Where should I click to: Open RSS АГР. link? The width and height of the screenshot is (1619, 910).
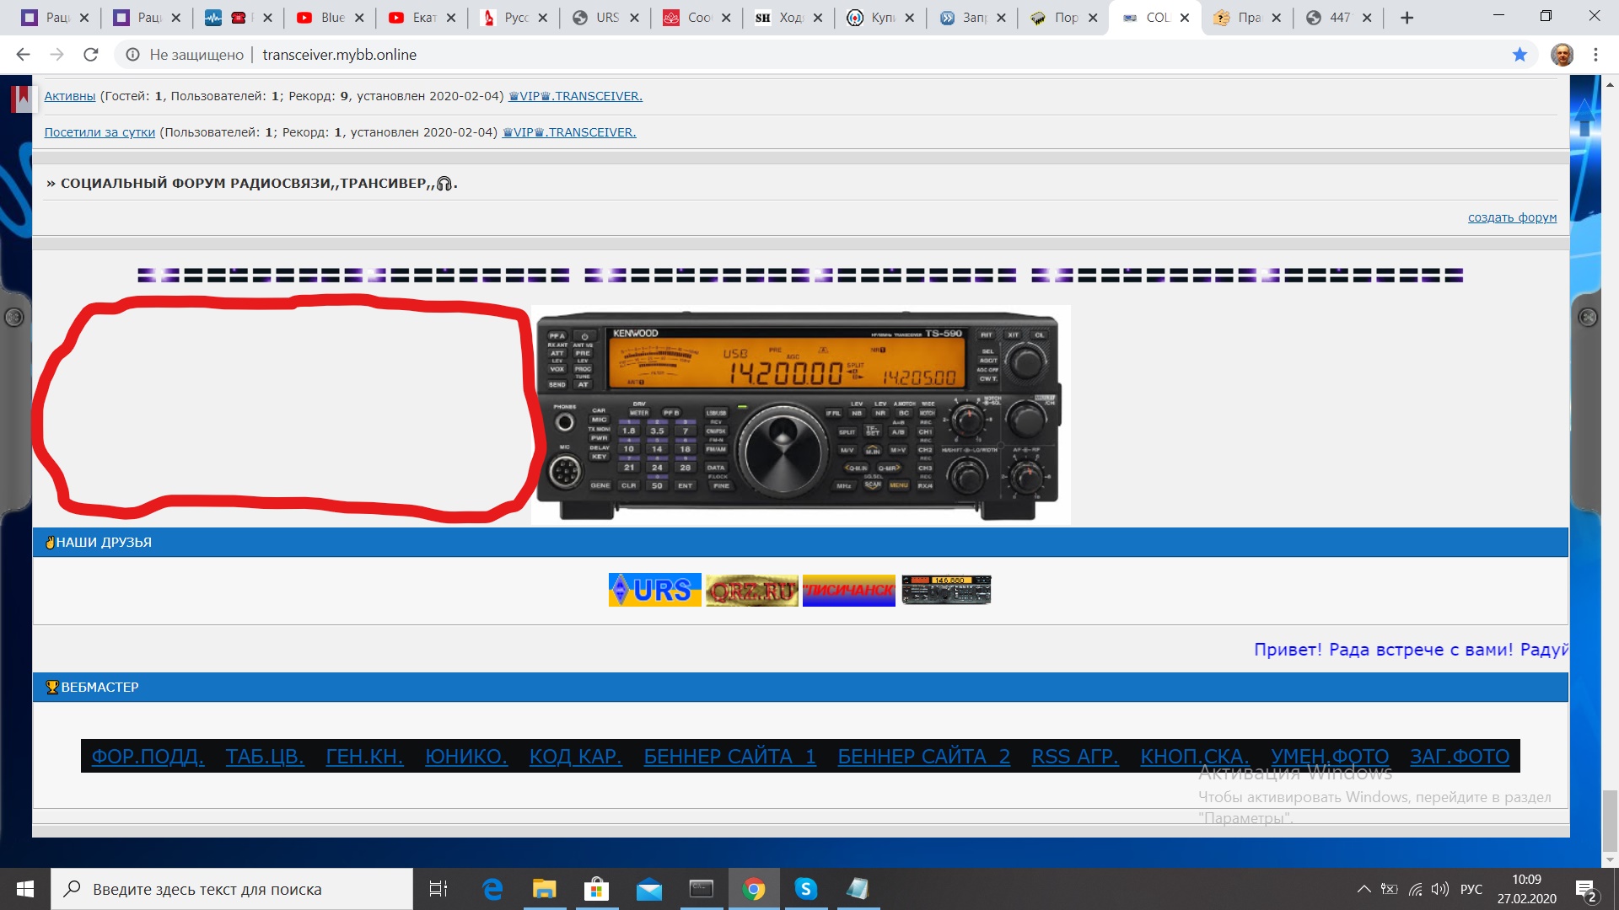(1075, 757)
